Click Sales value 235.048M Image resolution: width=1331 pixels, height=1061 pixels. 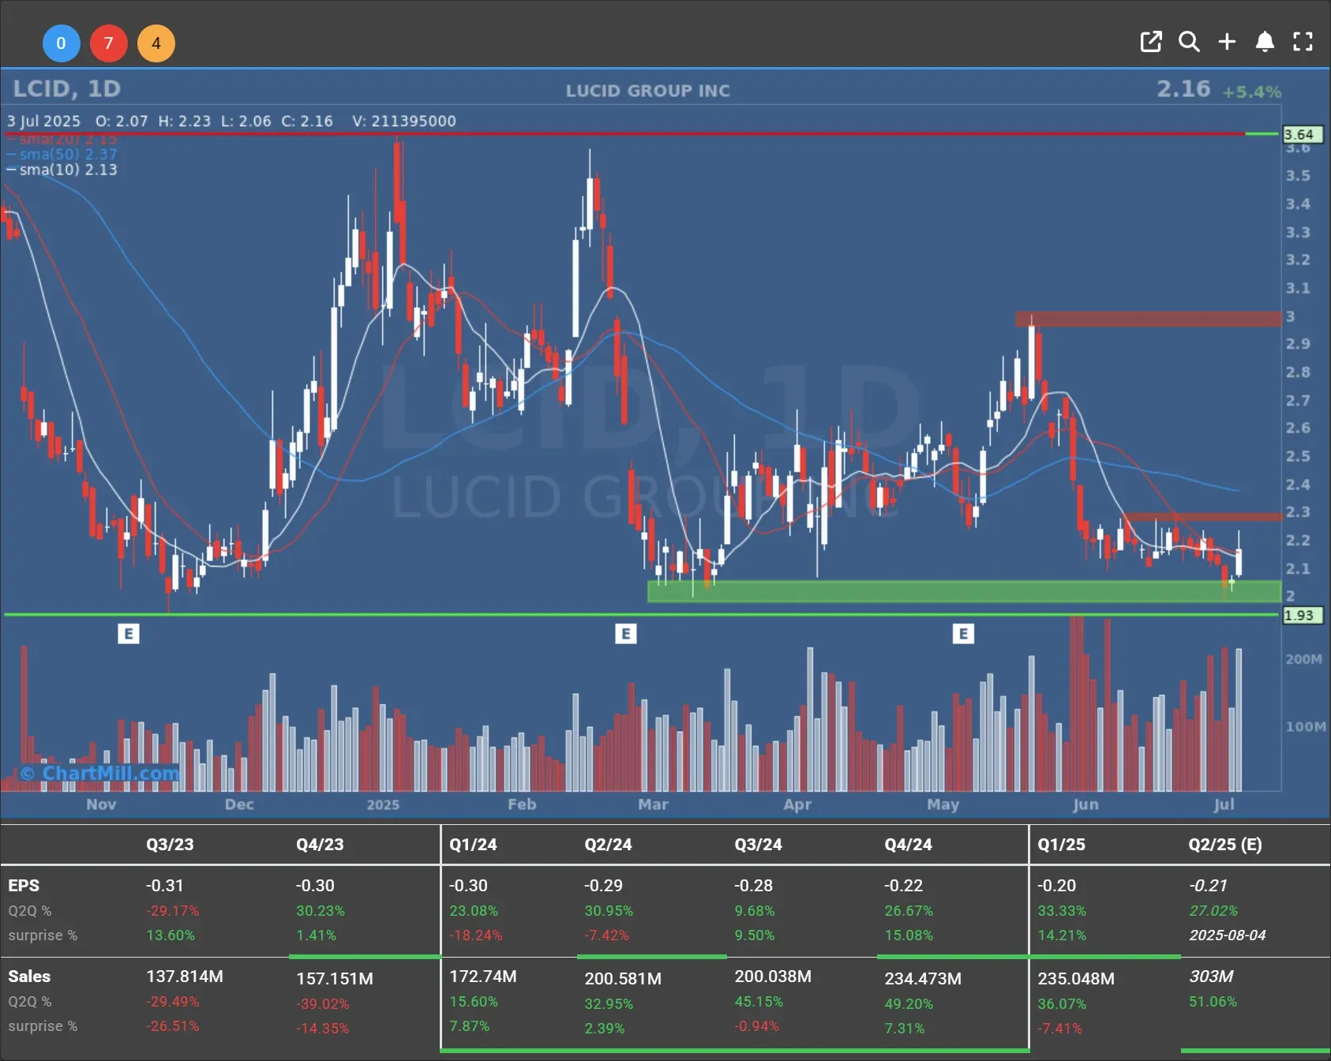click(x=1076, y=979)
